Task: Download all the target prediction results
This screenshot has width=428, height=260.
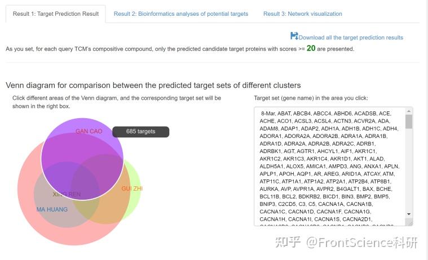Action: pyautogui.click(x=351, y=38)
